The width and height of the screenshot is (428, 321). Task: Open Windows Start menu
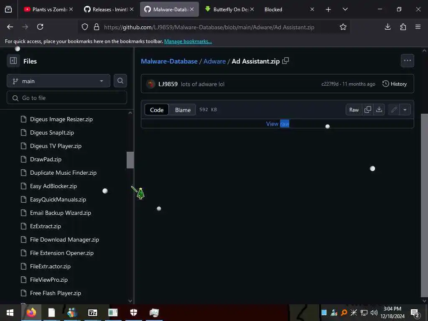(x=10, y=313)
